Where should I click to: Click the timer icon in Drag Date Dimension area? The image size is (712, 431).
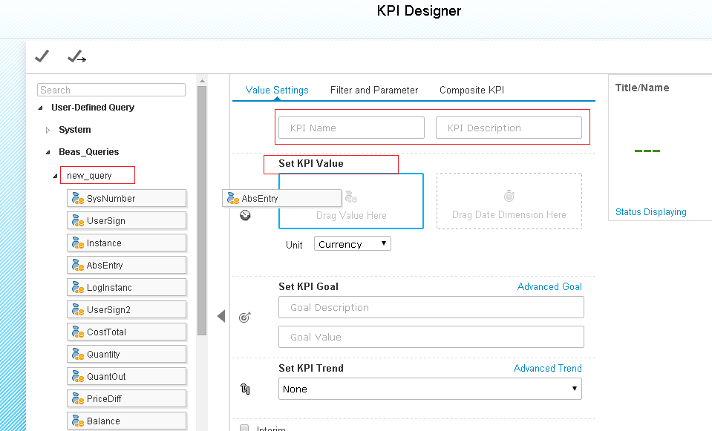(x=509, y=196)
